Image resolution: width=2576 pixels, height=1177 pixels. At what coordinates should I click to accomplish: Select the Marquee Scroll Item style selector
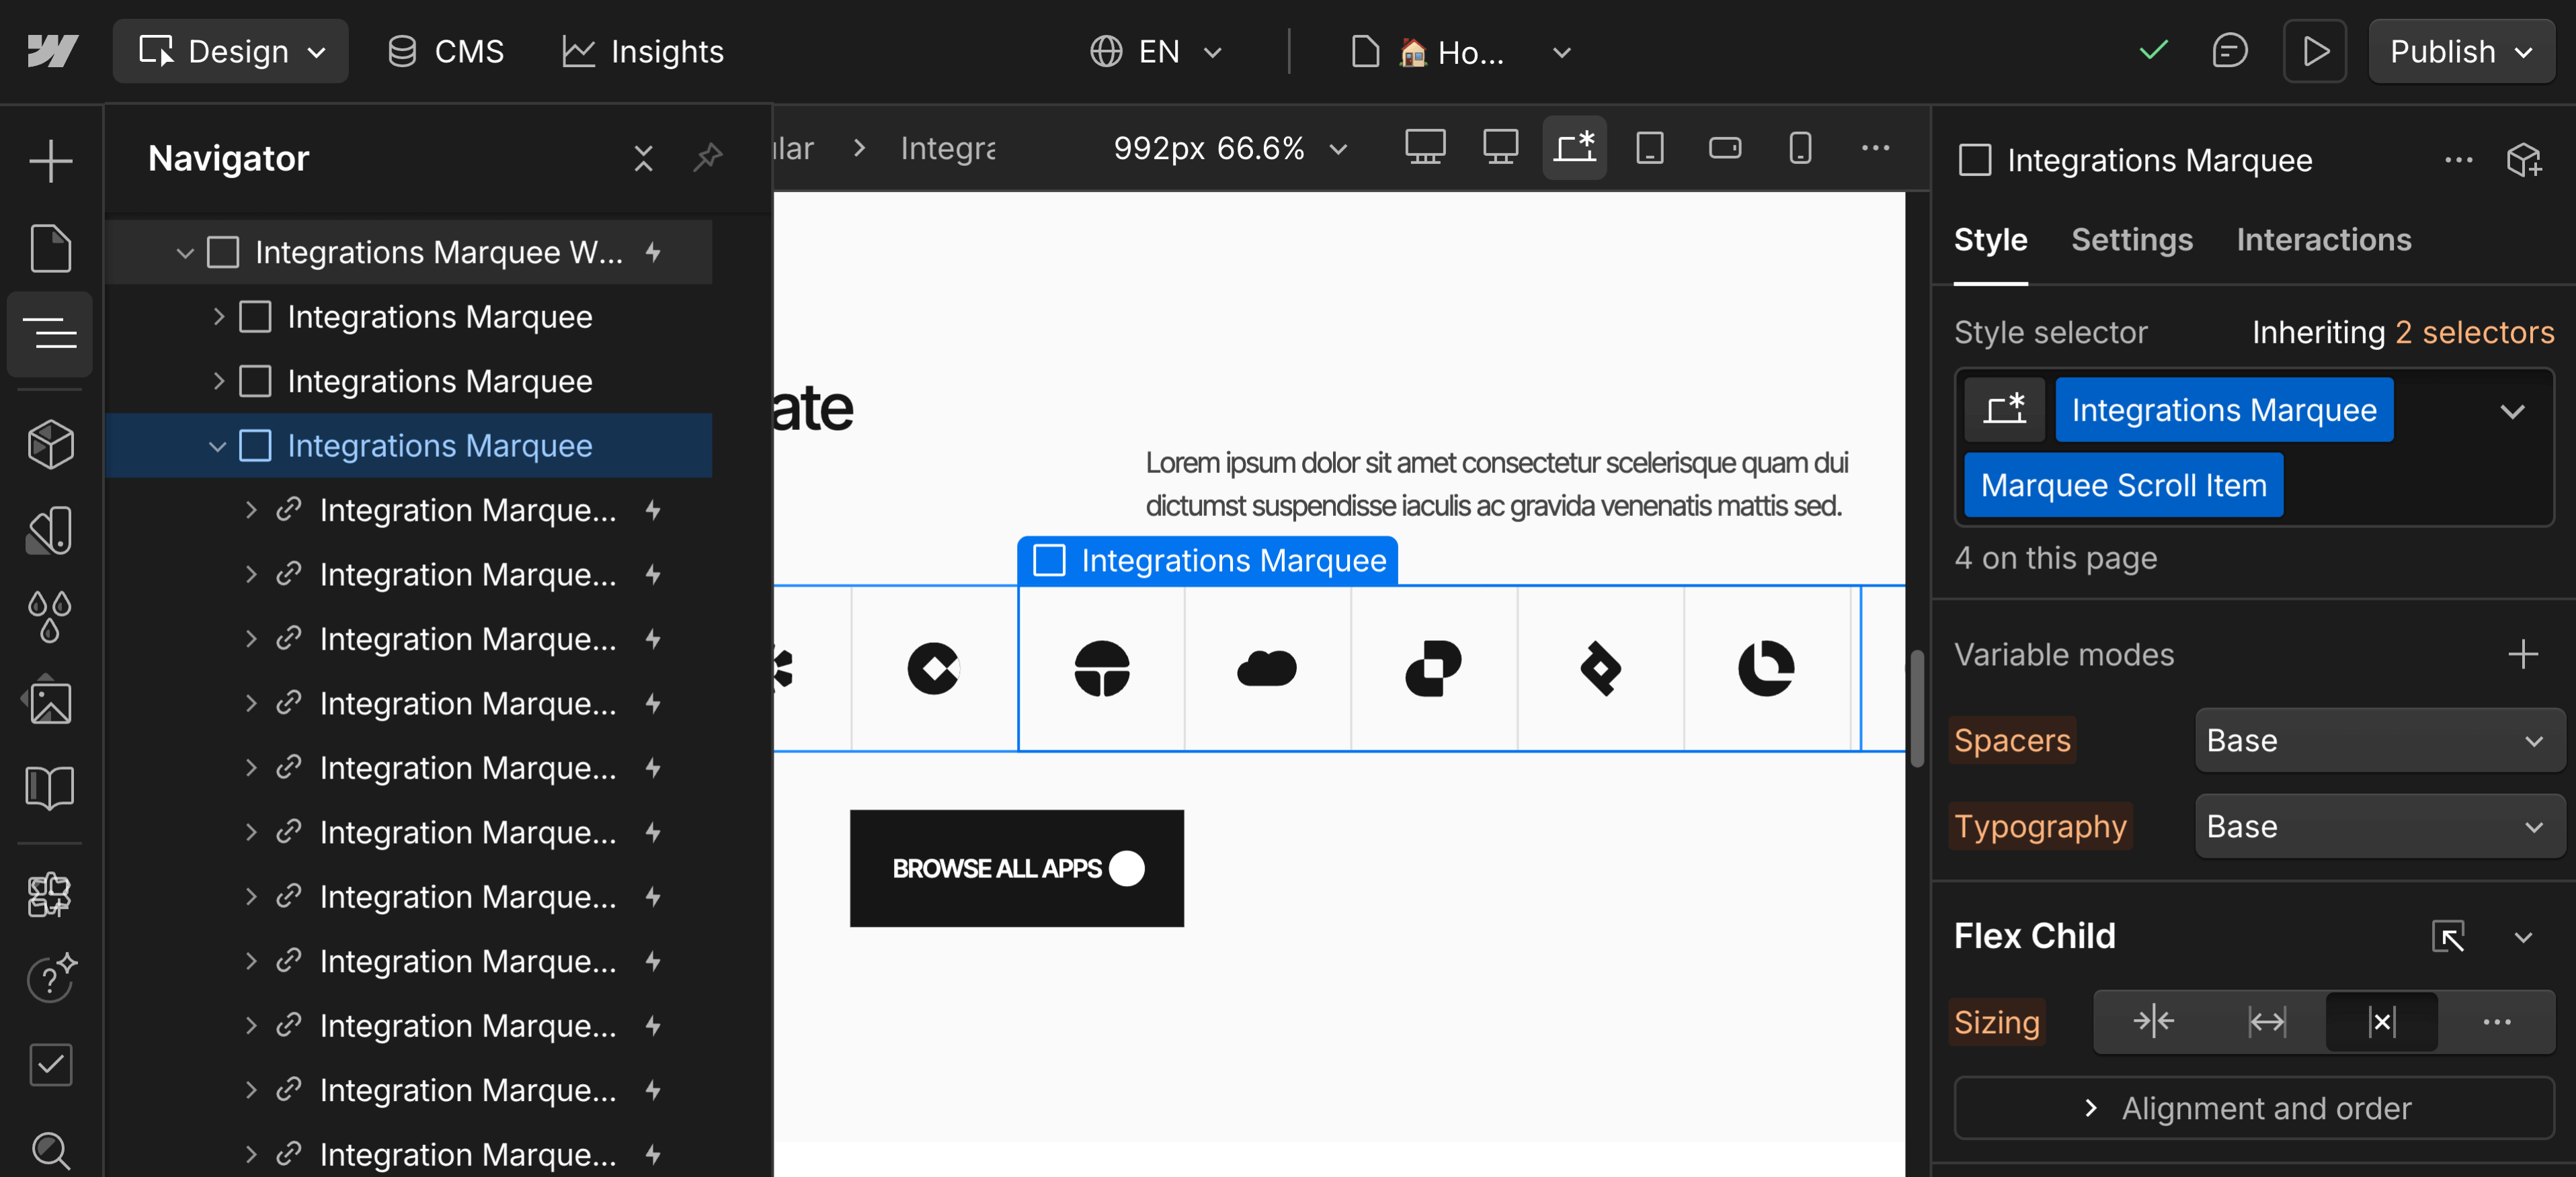[2122, 484]
